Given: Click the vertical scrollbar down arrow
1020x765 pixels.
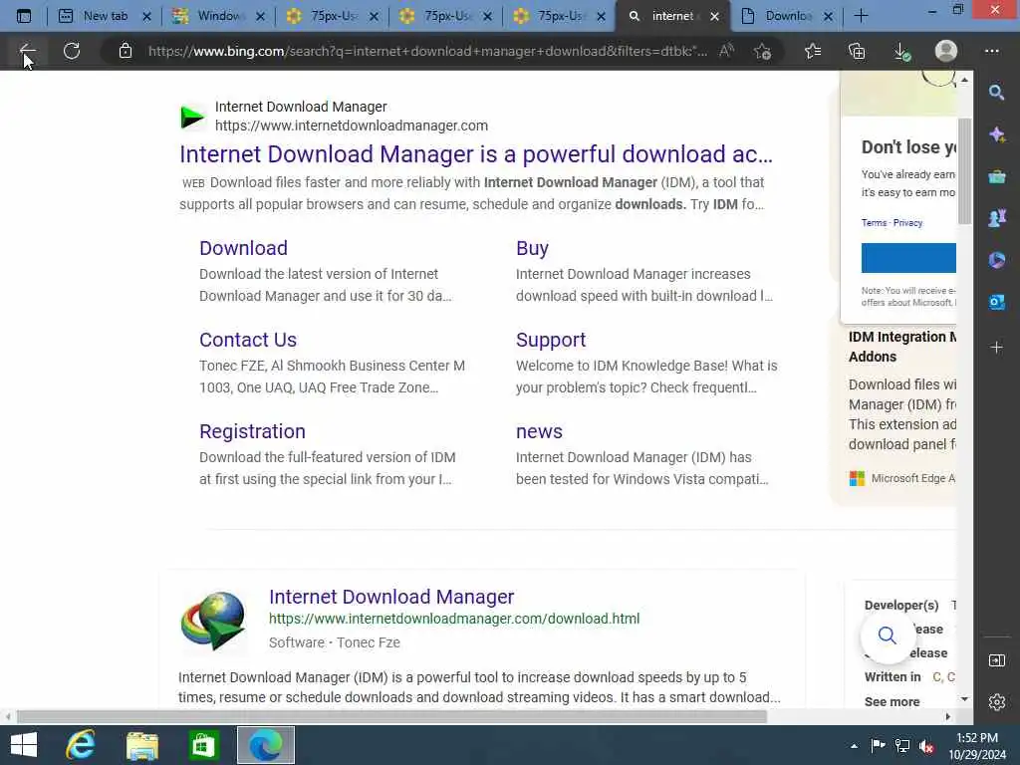Looking at the screenshot, I should tap(964, 698).
